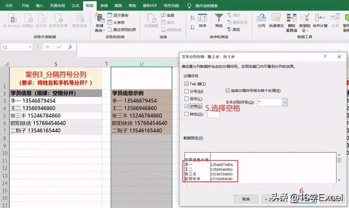
Task: Click the Properties (属性) ribbon icon
Action: click(x=163, y=23)
